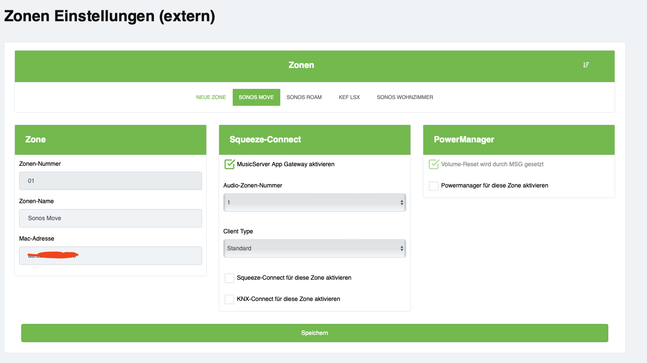Click the Zonen-Name field with Sonos Move
The width and height of the screenshot is (647, 363).
point(111,218)
